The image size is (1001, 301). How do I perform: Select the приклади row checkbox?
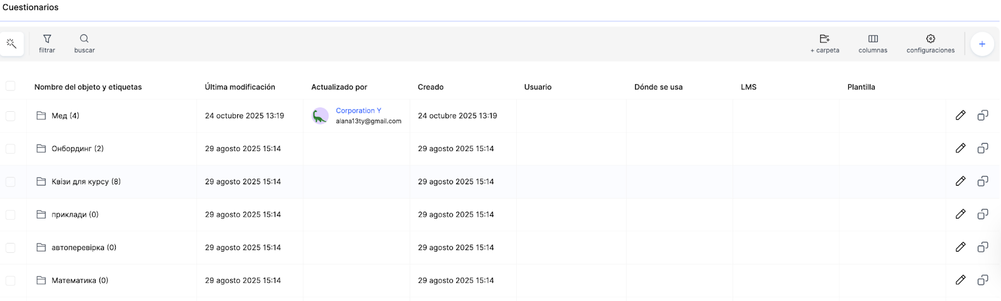click(x=11, y=215)
